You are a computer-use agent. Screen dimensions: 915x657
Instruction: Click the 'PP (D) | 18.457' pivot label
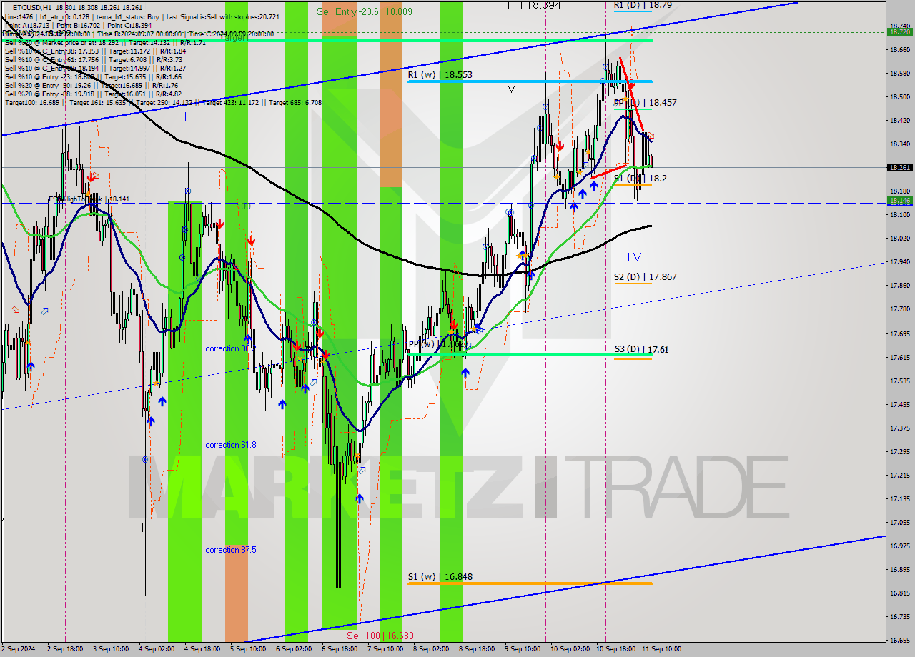(x=645, y=103)
